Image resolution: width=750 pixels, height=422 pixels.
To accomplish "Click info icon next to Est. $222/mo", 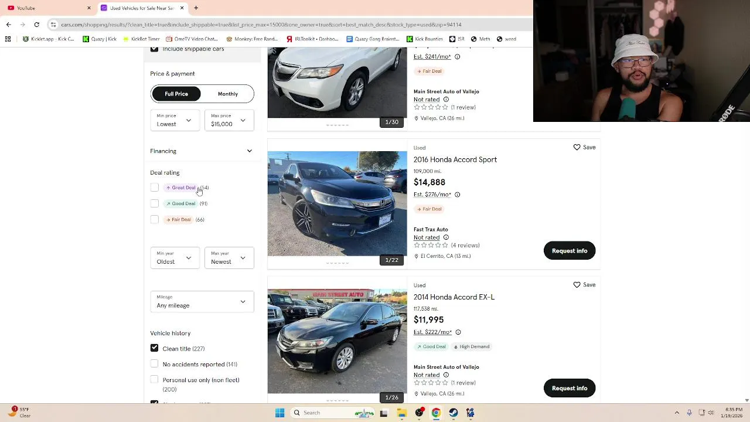I will [x=458, y=332].
